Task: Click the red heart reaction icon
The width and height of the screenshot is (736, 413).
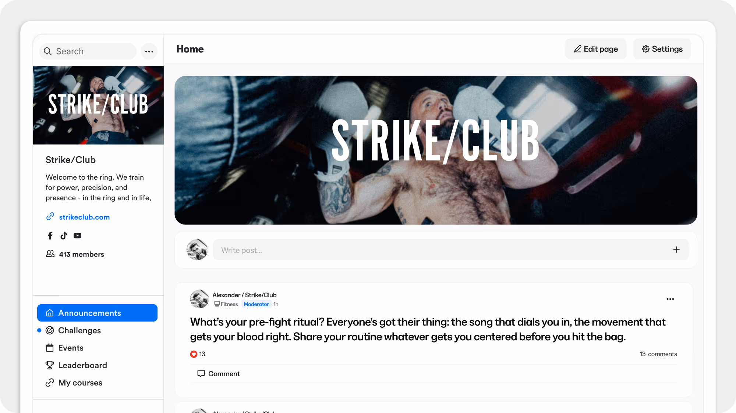Action: pos(194,354)
